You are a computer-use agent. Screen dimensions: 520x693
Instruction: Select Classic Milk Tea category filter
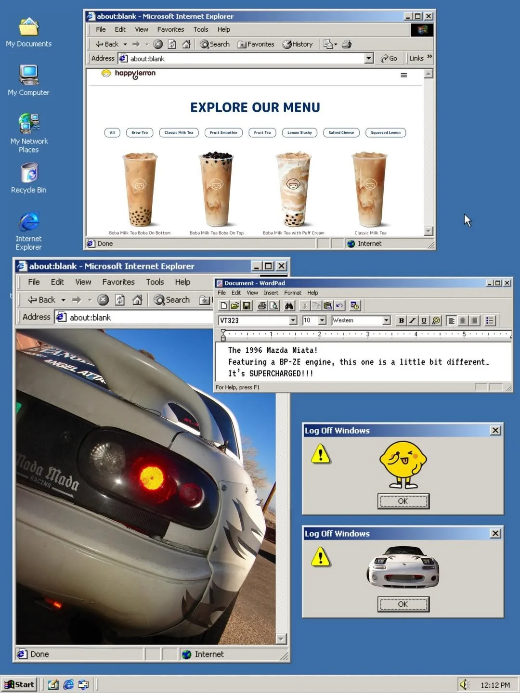point(179,132)
